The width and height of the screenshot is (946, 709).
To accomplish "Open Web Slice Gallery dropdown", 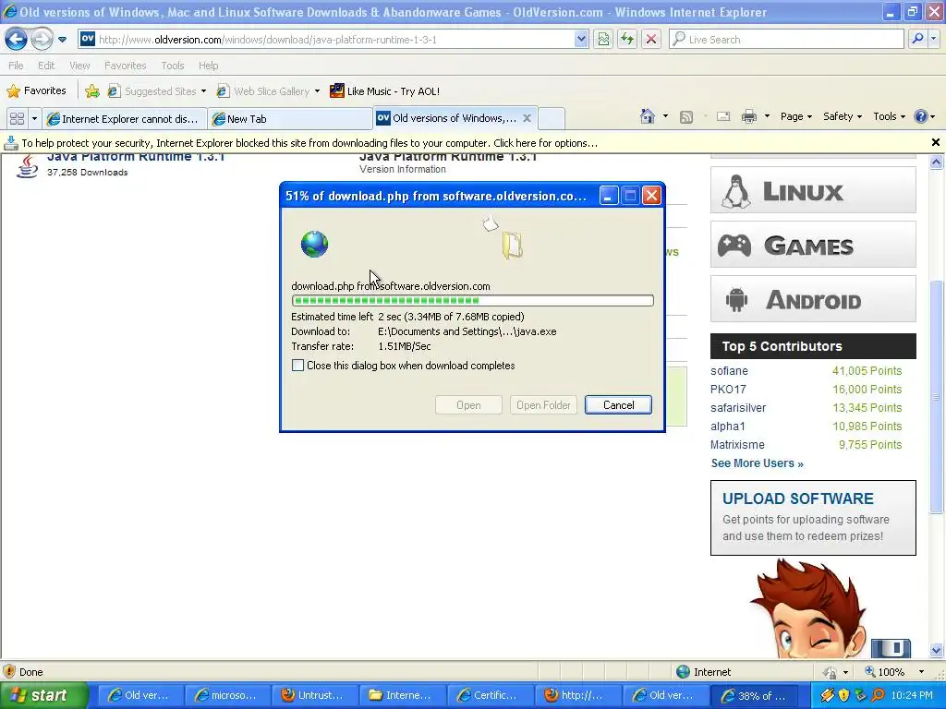I will (269, 91).
